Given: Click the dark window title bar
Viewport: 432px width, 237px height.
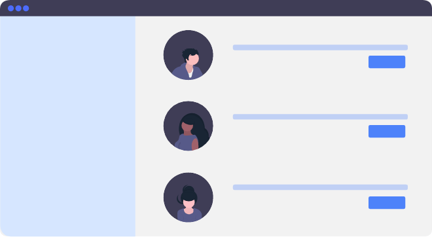Looking at the screenshot, I should [x=216, y=8].
